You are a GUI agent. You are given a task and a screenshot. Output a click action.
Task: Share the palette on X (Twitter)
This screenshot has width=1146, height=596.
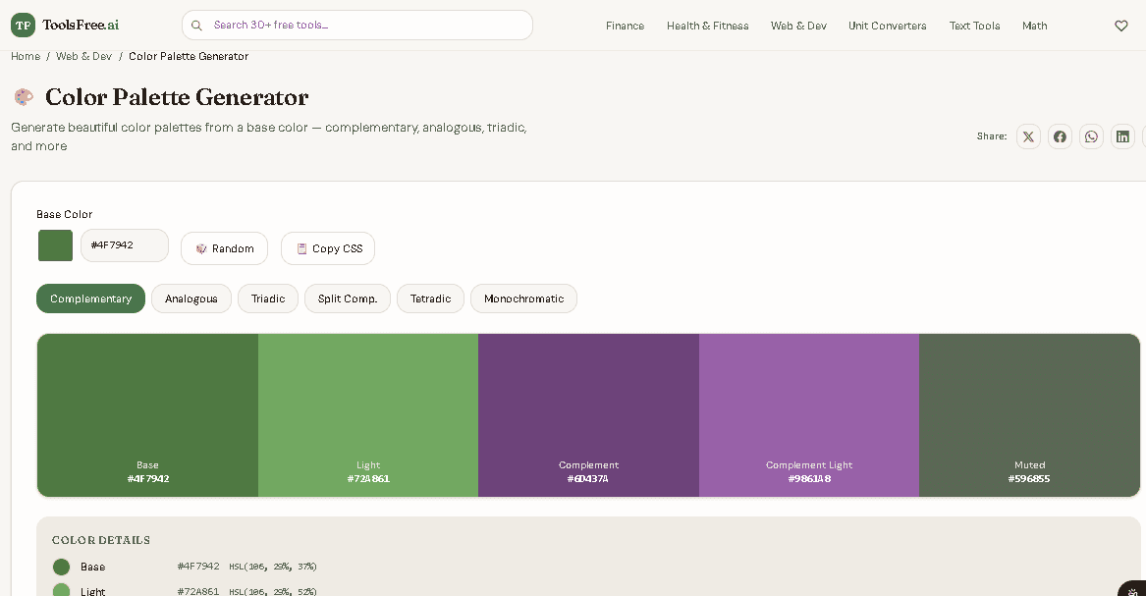click(x=1028, y=136)
